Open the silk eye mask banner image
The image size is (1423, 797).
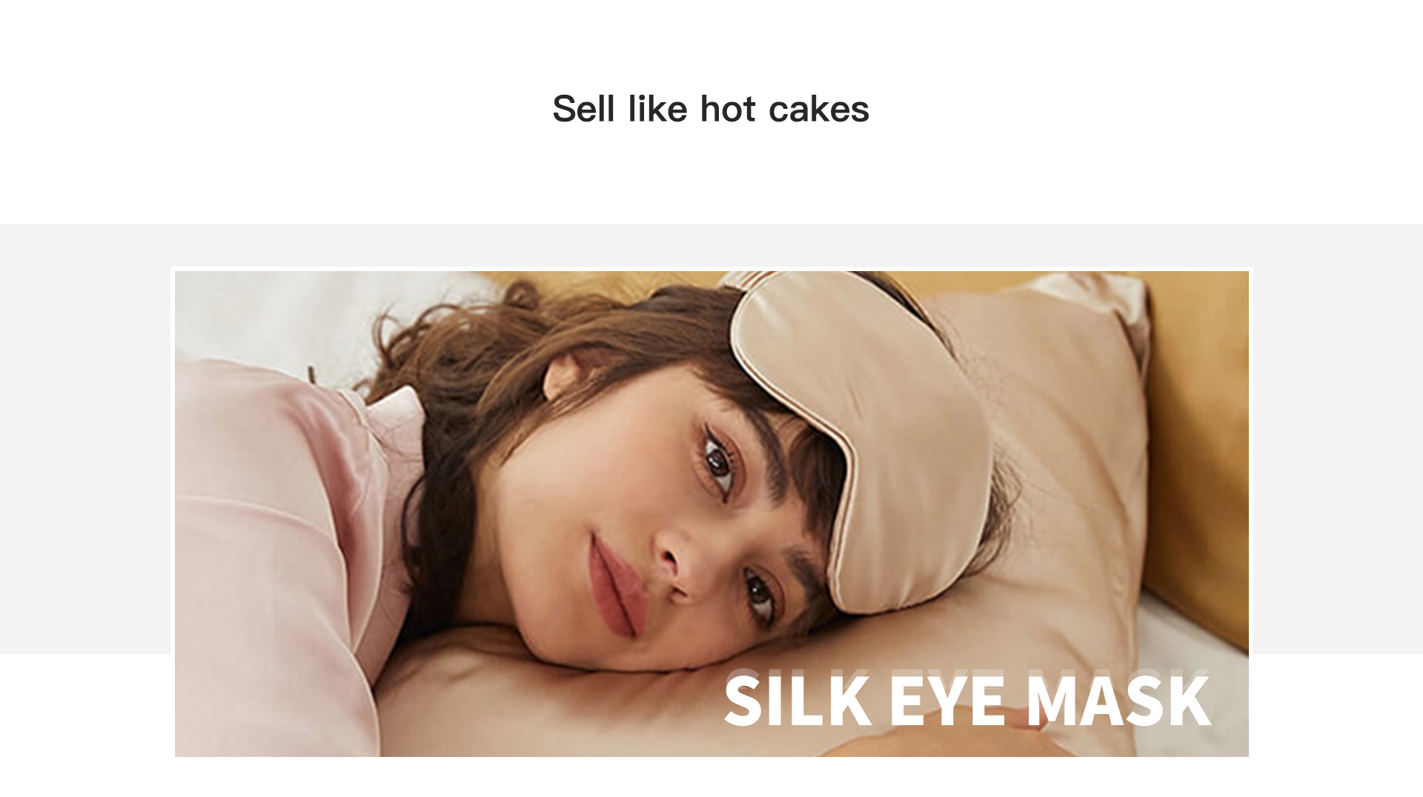click(711, 513)
